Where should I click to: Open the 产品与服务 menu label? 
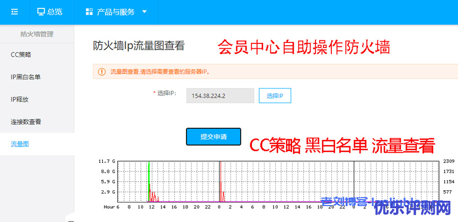pos(116,12)
